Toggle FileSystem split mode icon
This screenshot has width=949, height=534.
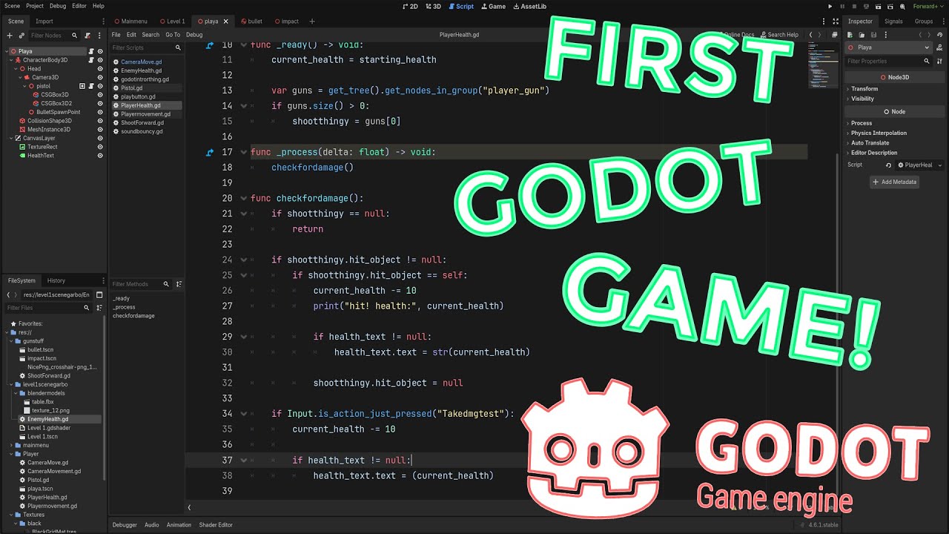tap(99, 294)
